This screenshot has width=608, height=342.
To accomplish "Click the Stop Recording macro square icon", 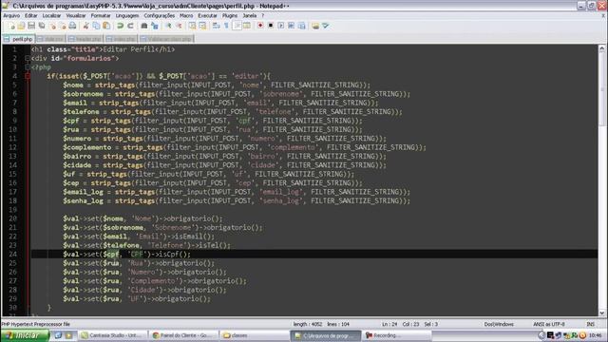I will coord(271,26).
